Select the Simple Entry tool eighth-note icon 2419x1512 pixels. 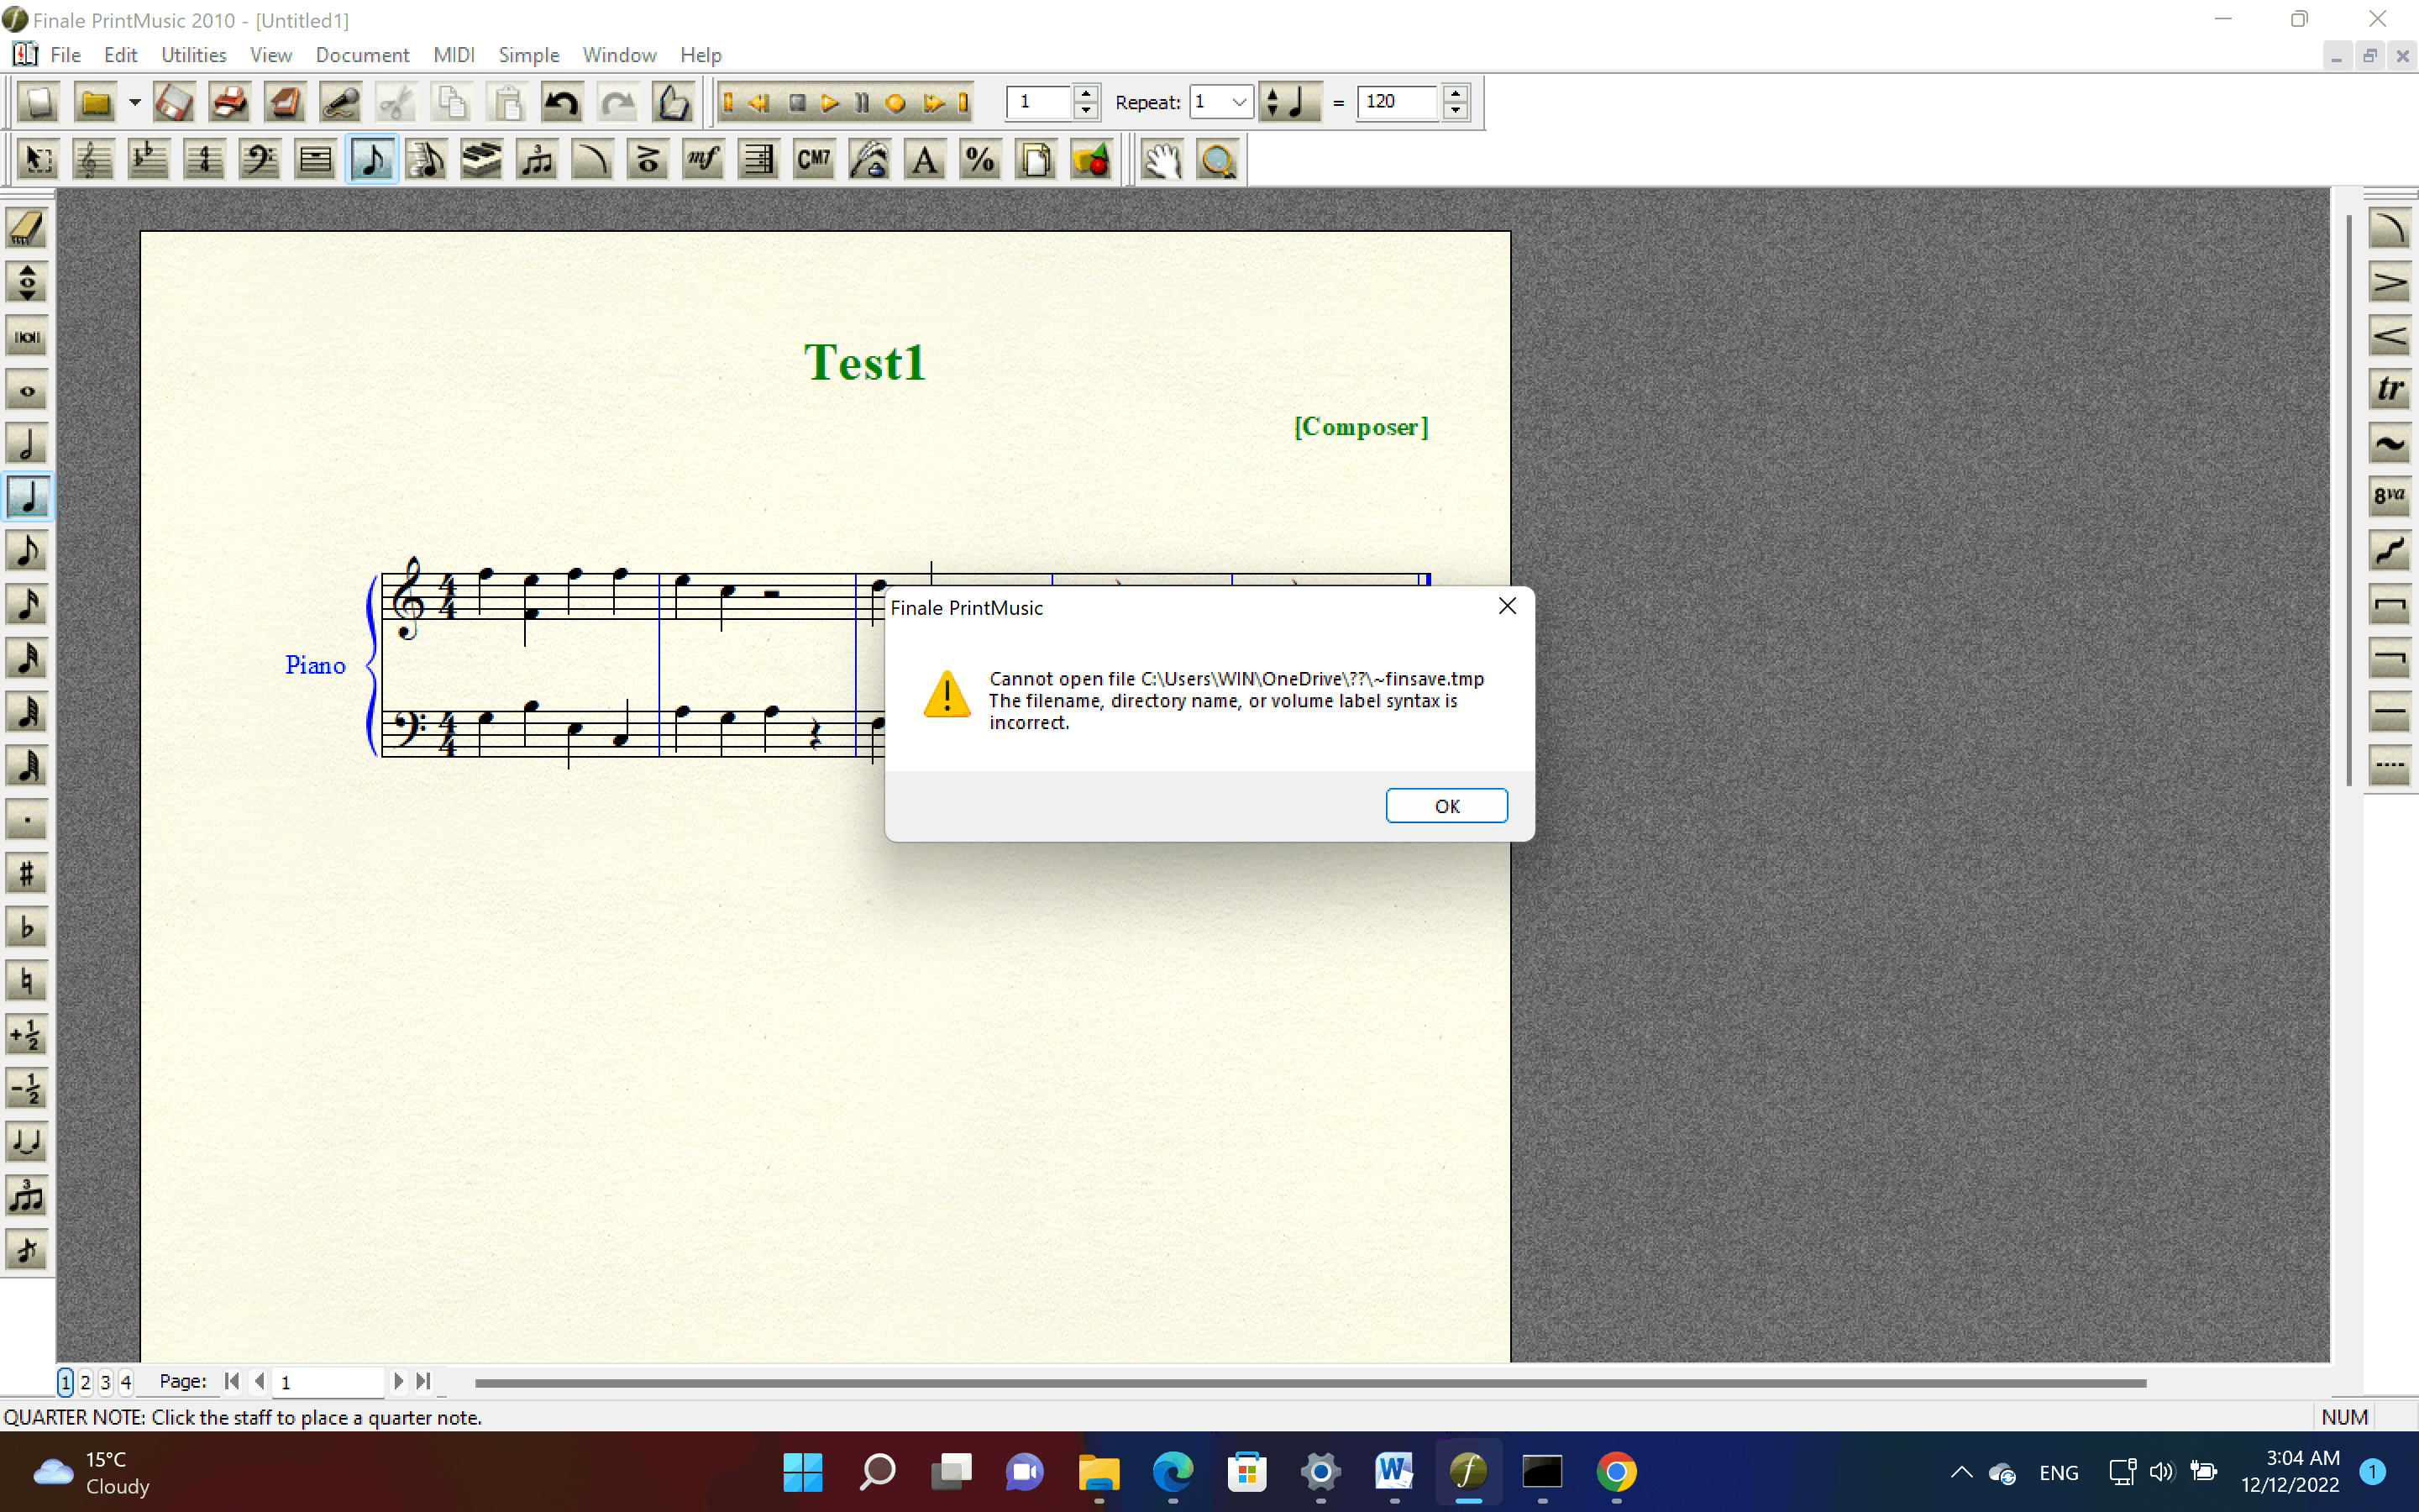(372, 160)
